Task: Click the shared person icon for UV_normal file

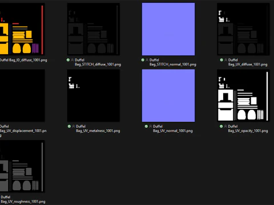Action: click(151, 126)
